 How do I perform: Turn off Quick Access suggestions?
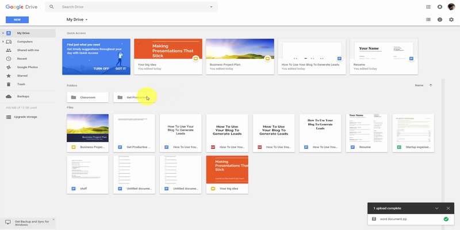pos(101,68)
